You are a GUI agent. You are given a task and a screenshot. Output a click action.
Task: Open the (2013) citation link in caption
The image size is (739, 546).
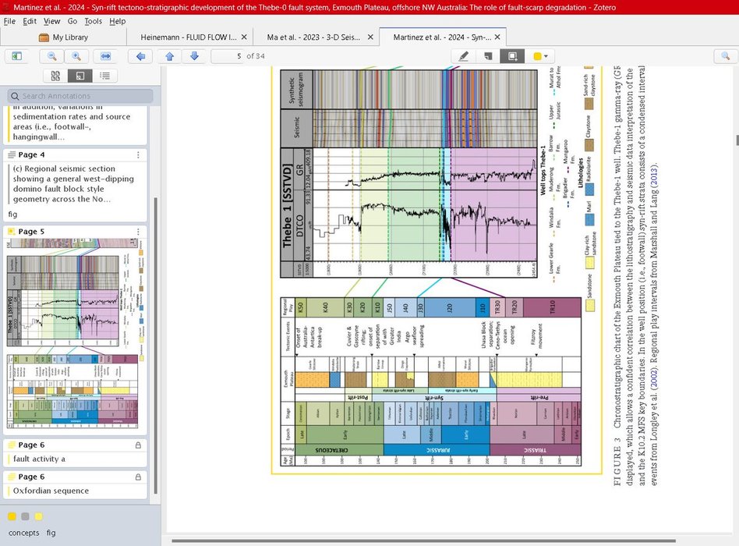(x=654, y=175)
